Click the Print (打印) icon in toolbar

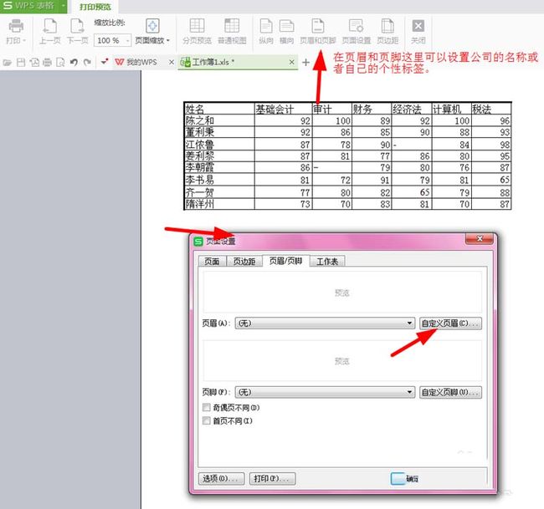point(16,27)
